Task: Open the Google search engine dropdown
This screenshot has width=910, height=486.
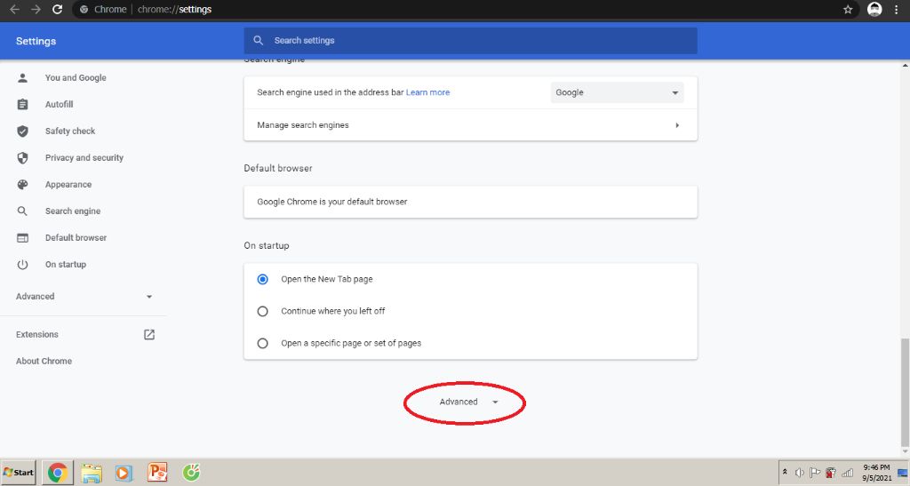Action: 617,92
